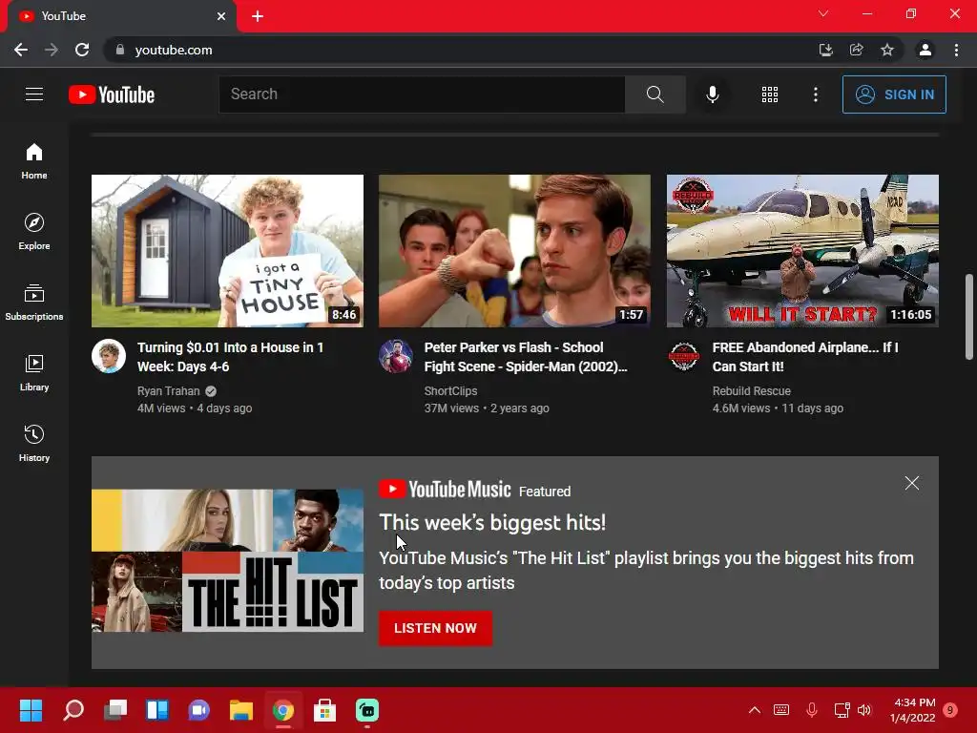Viewport: 977px width, 733px height.
Task: Bookmark this page with star icon
Action: (887, 50)
